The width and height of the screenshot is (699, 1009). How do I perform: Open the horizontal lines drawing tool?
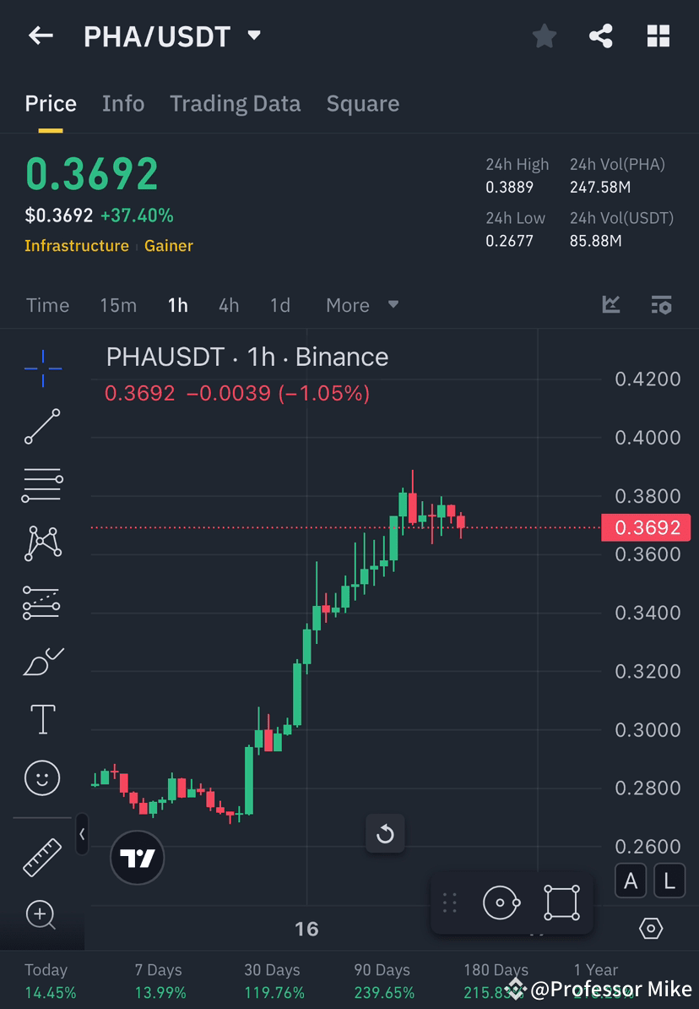click(x=42, y=485)
